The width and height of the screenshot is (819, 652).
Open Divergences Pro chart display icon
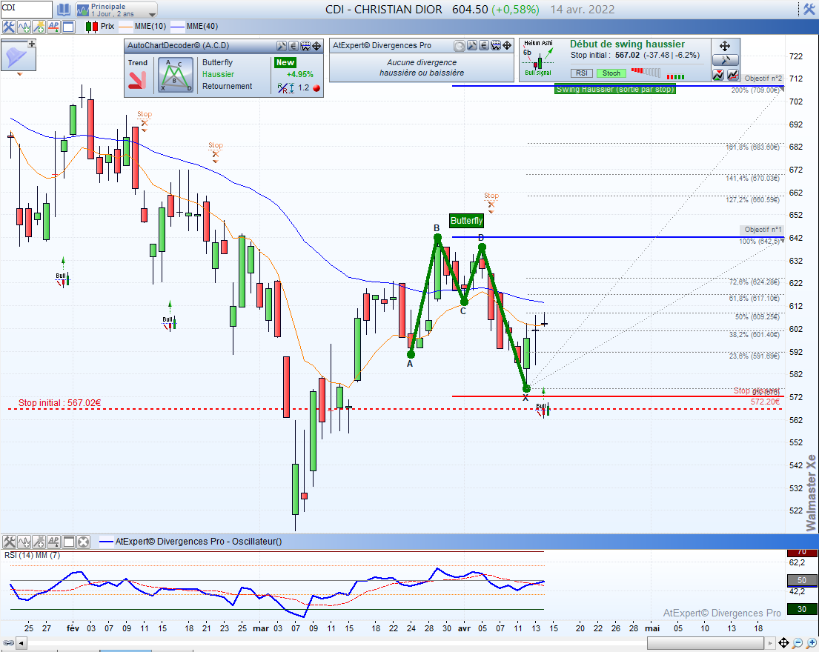click(x=496, y=46)
